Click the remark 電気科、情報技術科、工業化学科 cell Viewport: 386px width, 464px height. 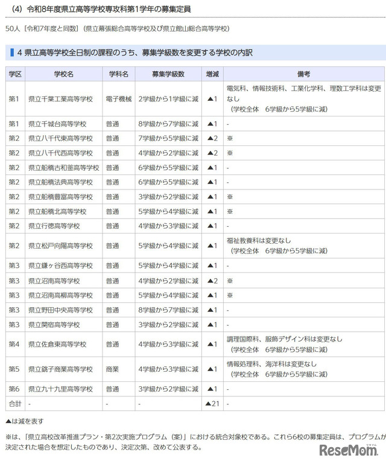tap(304, 99)
